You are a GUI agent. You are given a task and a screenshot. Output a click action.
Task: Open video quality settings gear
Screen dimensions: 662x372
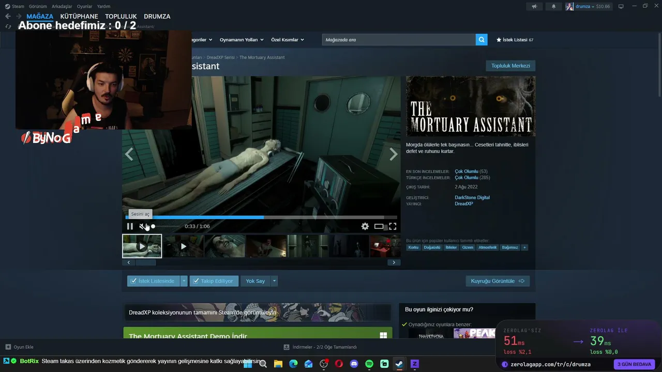click(x=365, y=226)
